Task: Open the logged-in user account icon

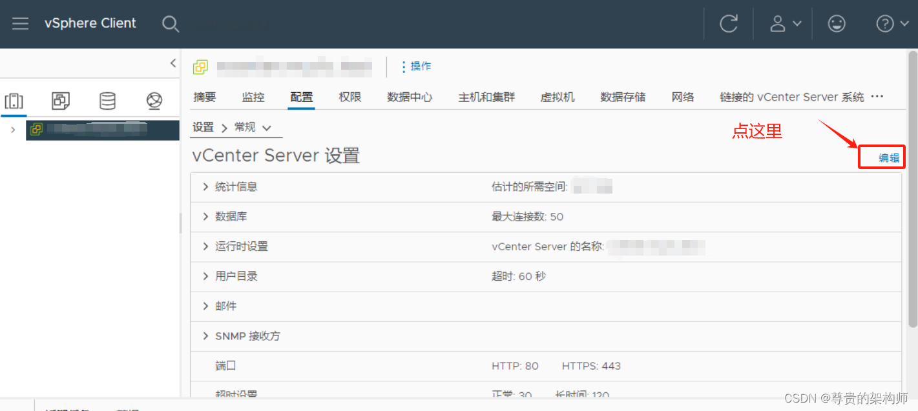Action: point(778,23)
